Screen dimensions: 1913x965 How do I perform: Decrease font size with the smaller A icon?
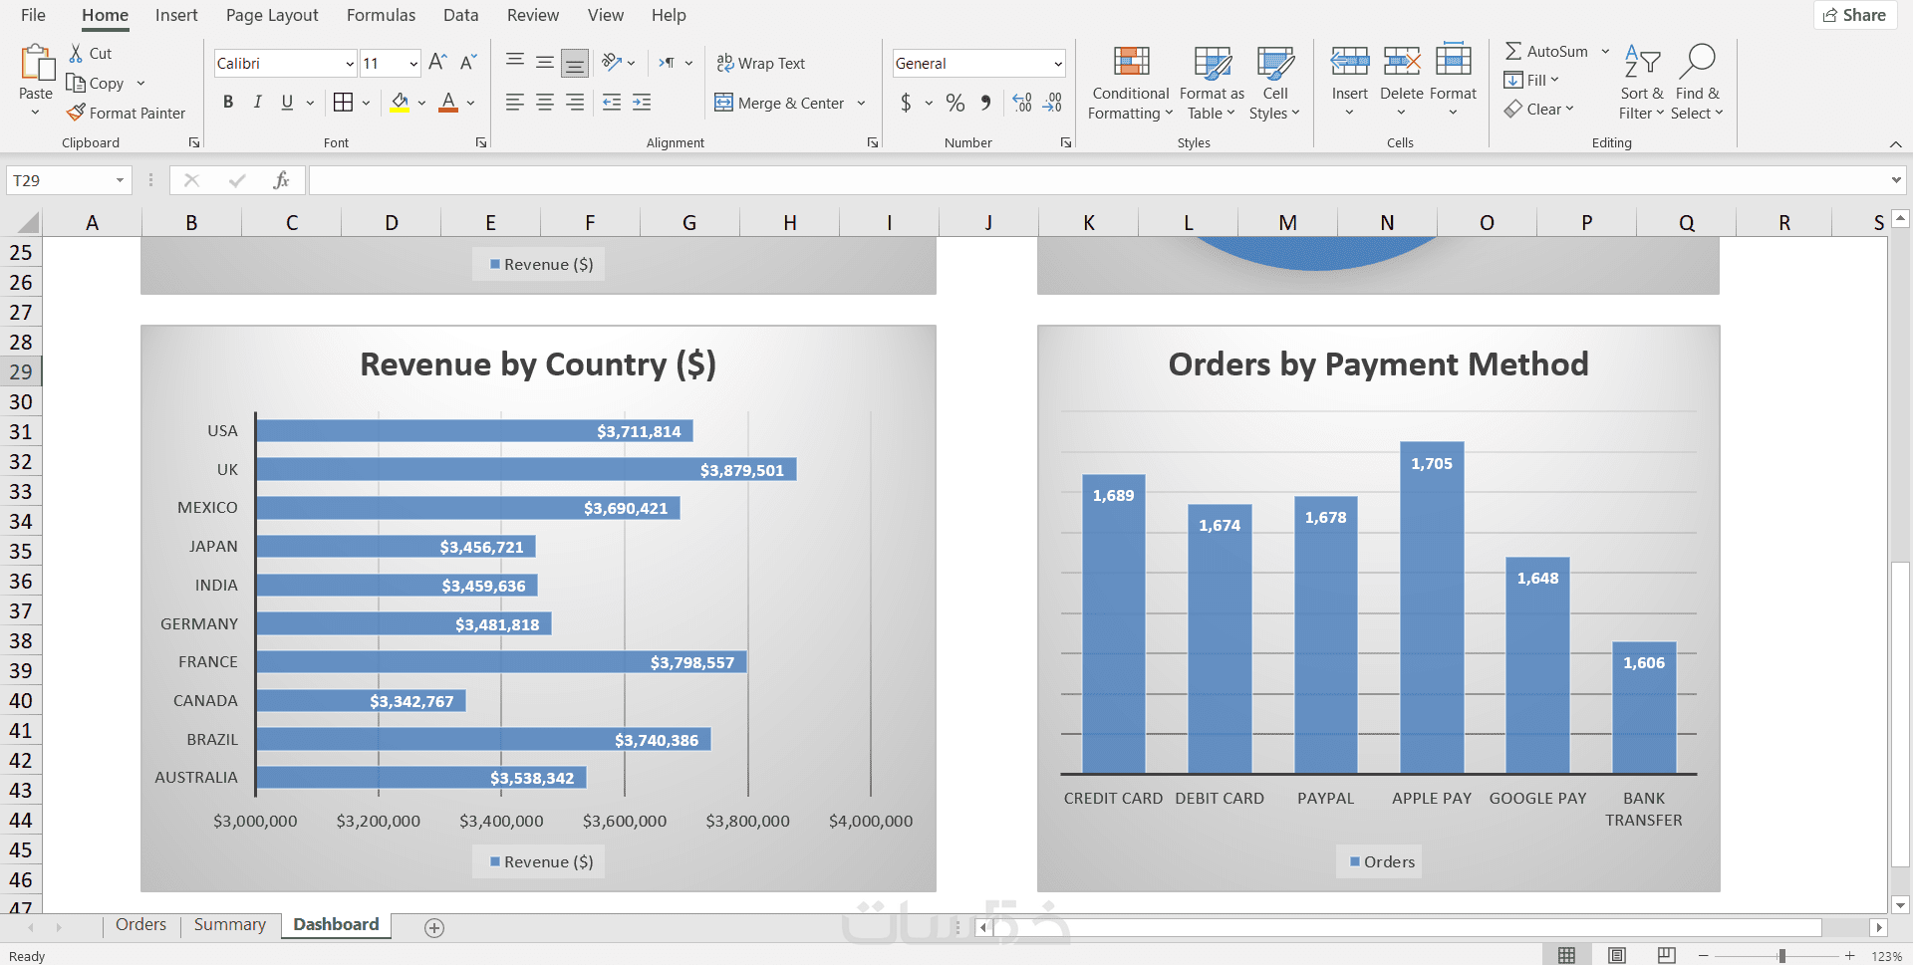click(x=468, y=63)
